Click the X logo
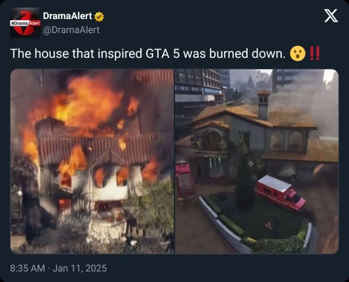Screen dimensions: 349x282 [331, 16]
